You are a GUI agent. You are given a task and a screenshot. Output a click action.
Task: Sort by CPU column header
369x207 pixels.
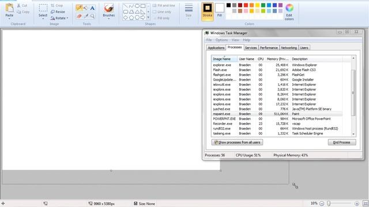[x=261, y=59]
